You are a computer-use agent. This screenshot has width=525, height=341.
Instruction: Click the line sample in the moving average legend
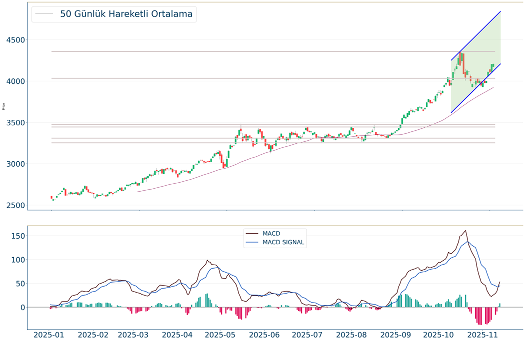pyautogui.click(x=45, y=14)
